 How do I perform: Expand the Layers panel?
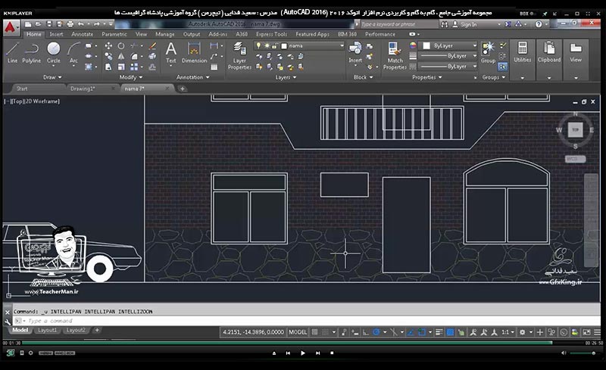(286, 77)
